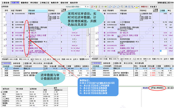Click icon beside 1001-152换 in right grid

click(x=119, y=52)
